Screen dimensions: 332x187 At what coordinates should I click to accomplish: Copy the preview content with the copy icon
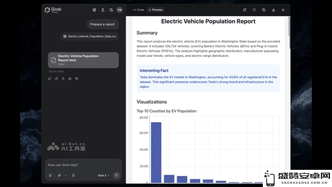pyautogui.click(x=264, y=10)
